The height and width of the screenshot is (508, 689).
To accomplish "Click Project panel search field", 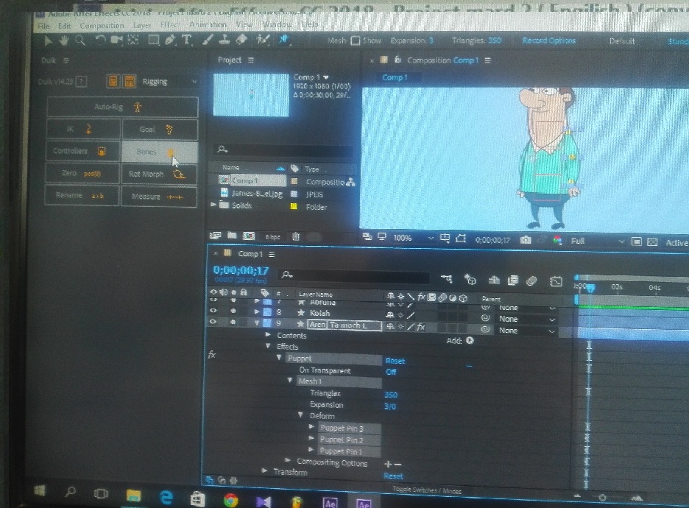I will click(284, 149).
